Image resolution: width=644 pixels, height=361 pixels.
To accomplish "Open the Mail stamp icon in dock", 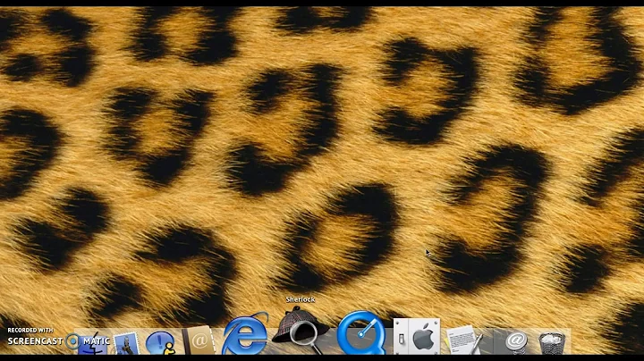I will (x=126, y=343).
